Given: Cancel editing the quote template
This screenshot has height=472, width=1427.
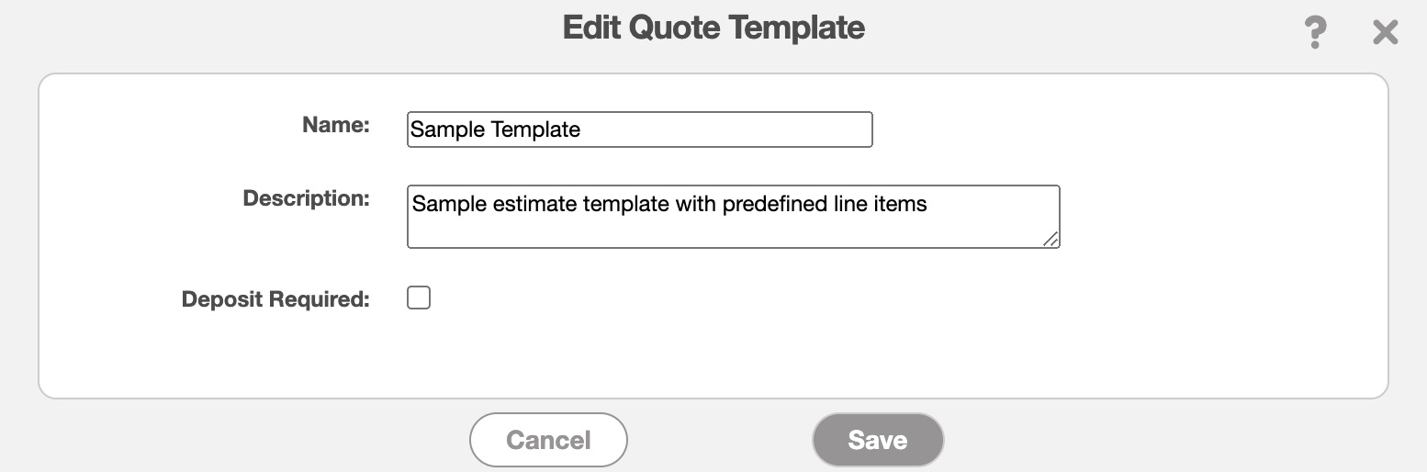Looking at the screenshot, I should click(548, 440).
